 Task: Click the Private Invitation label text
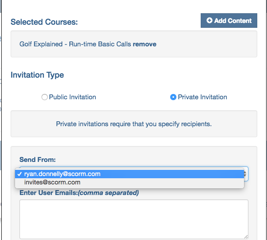[202, 97]
